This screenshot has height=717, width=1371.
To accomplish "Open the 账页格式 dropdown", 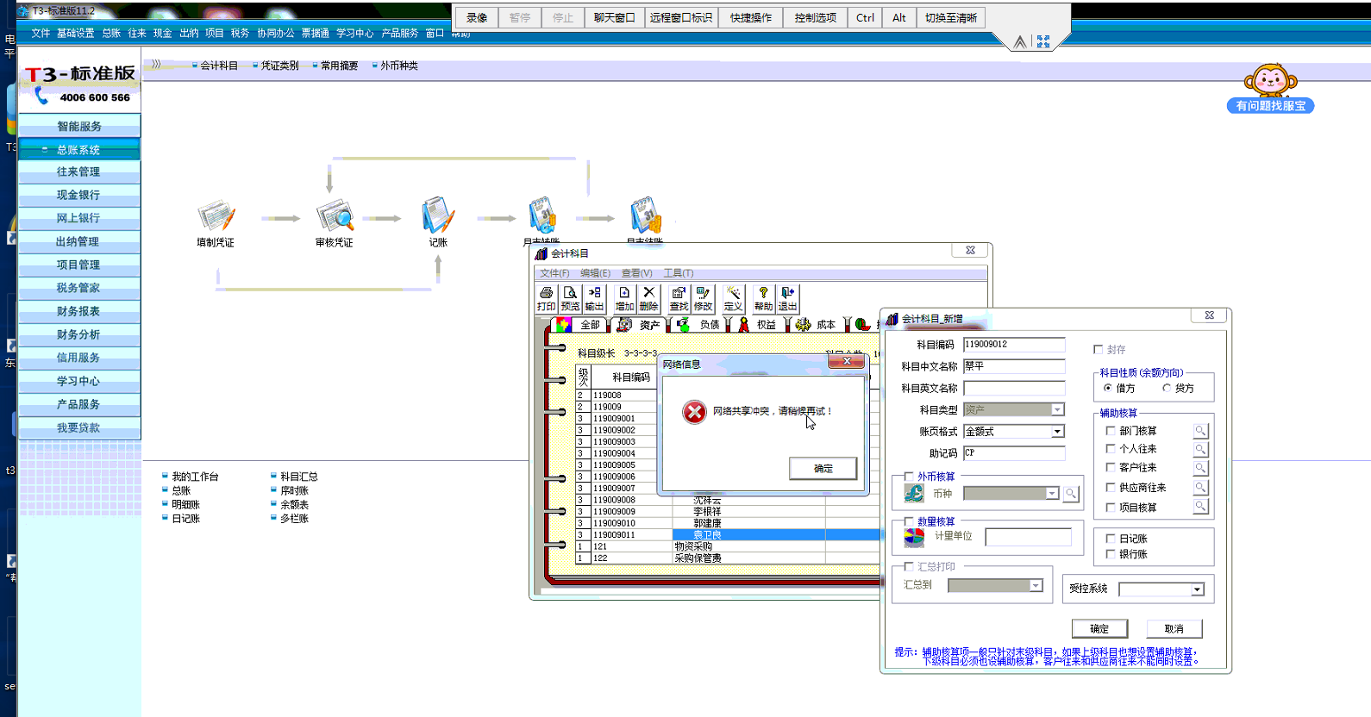I will tap(1057, 431).
